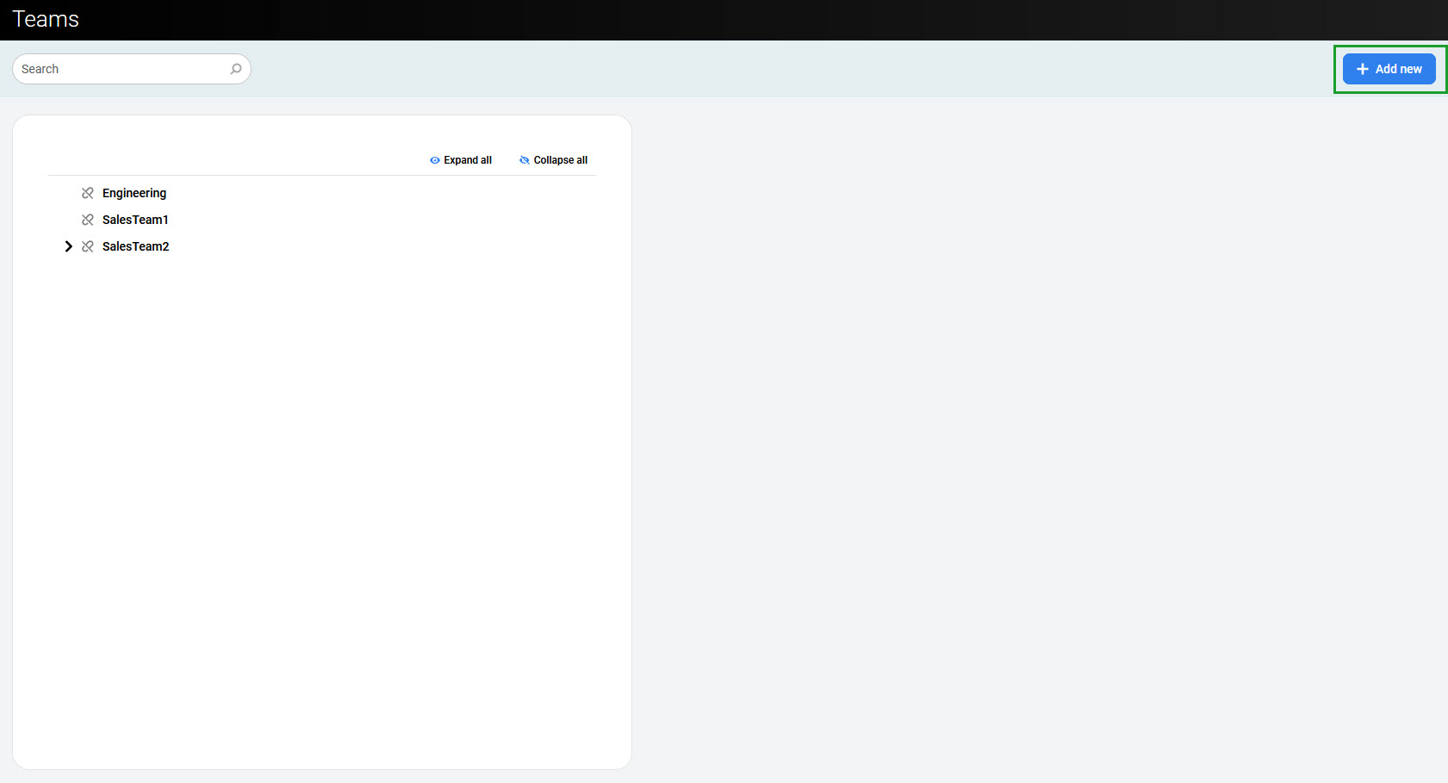Click the crossed-eye icon beside Collapse all
The image size is (1448, 783).
524,160
